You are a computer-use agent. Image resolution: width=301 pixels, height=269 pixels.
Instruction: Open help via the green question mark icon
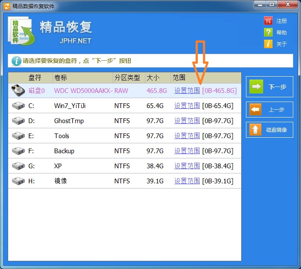(268, 32)
